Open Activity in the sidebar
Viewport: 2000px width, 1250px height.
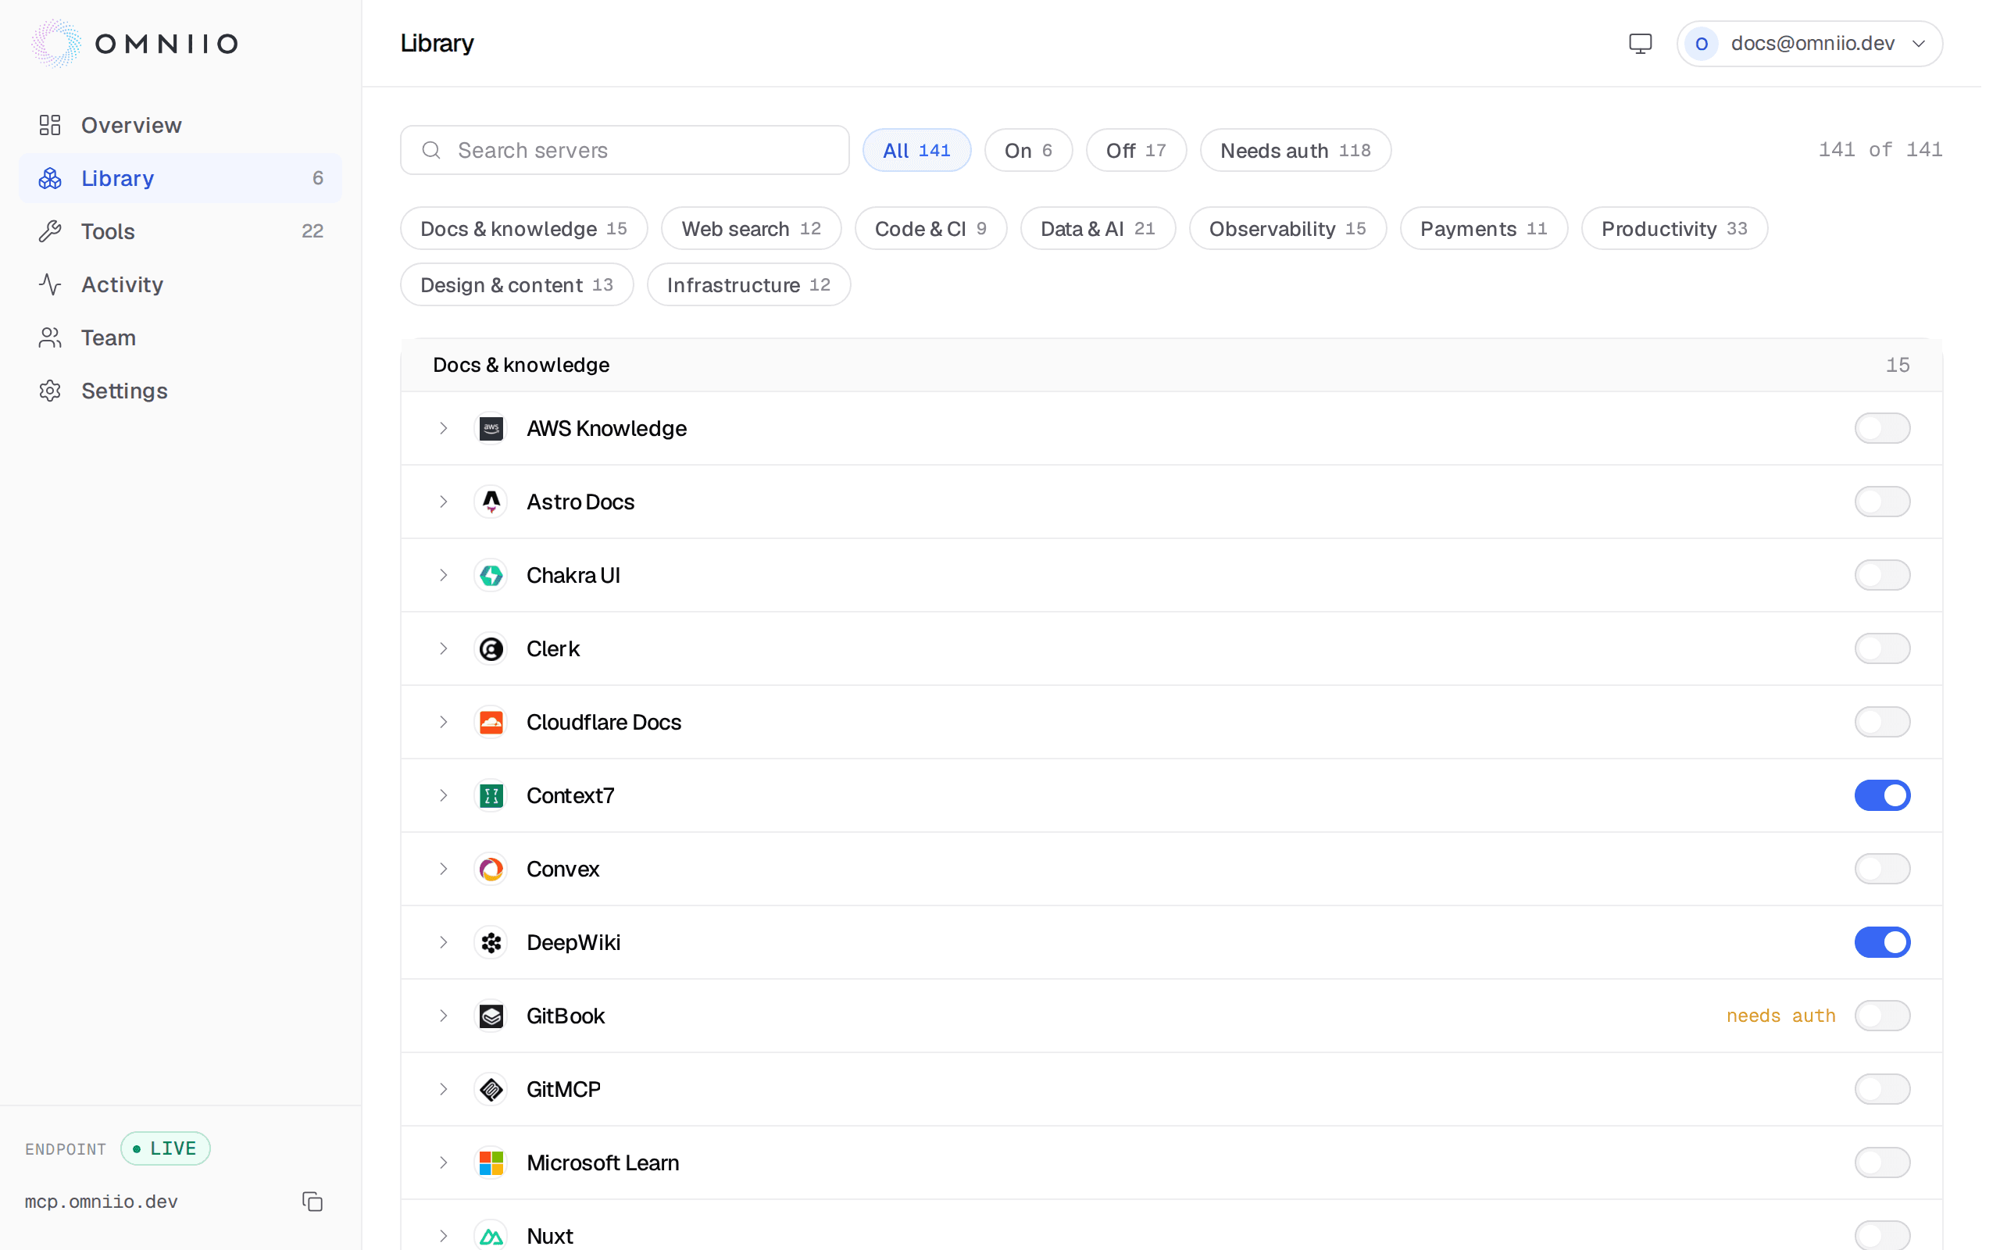(x=180, y=284)
